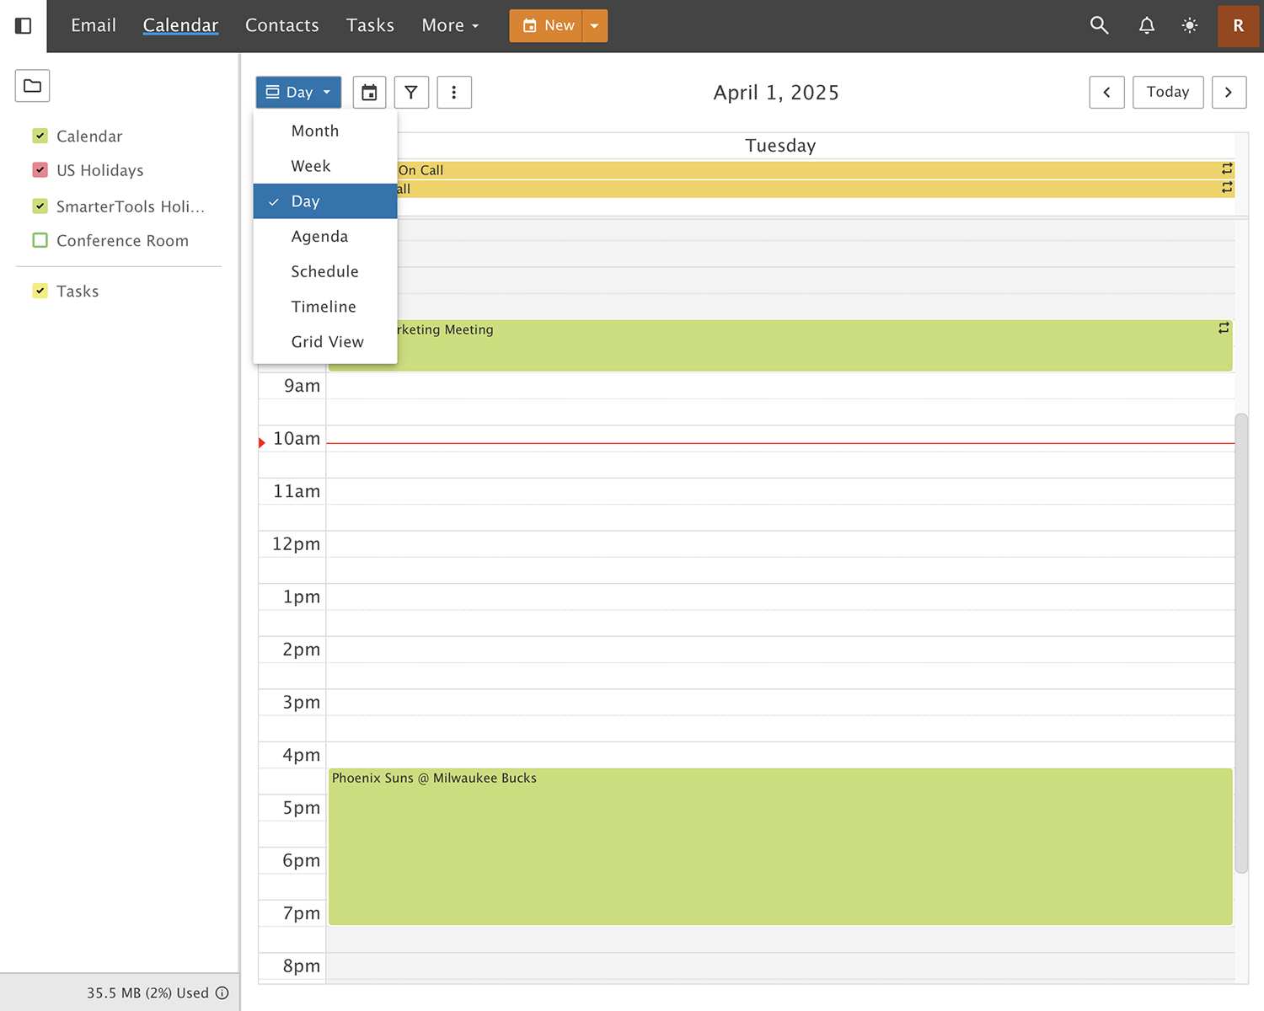Open the three-dot actions menu

pos(454,93)
